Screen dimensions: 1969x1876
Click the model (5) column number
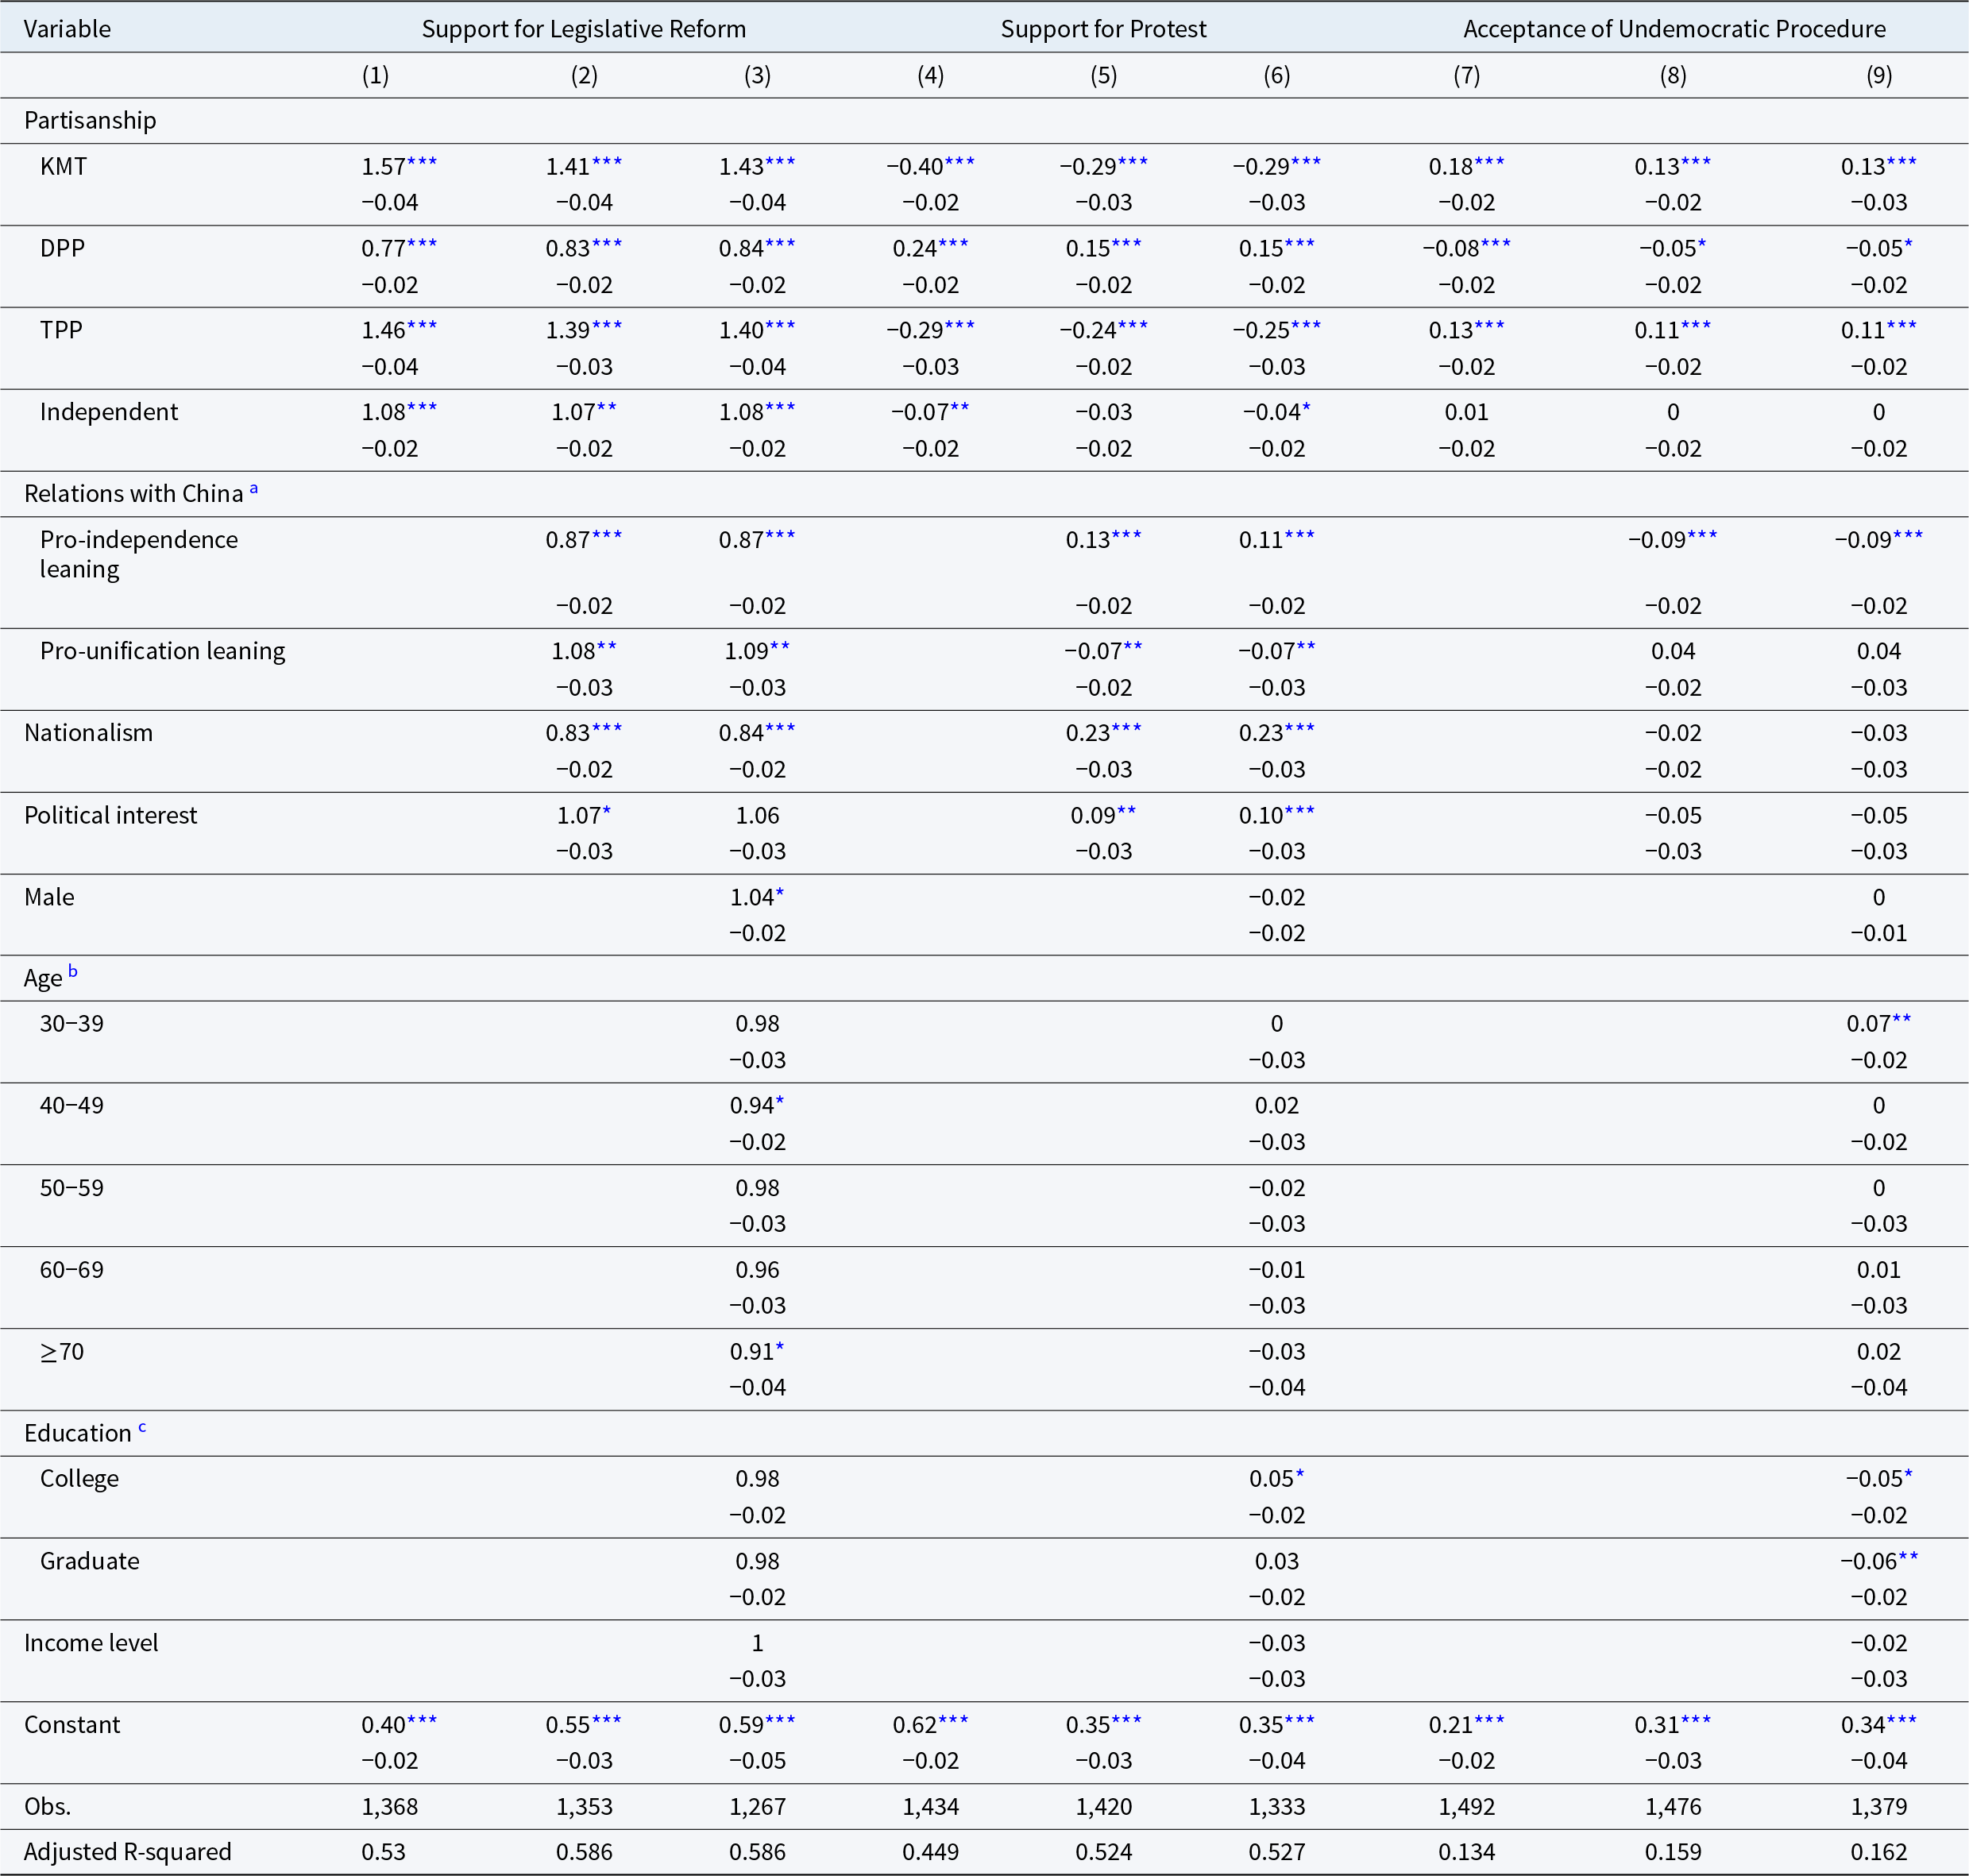(x=1103, y=75)
